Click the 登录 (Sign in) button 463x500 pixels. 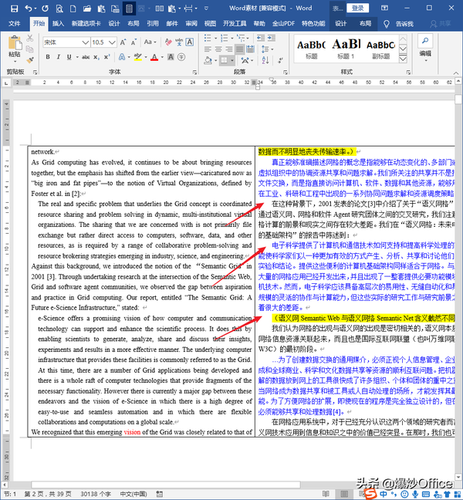click(358, 8)
